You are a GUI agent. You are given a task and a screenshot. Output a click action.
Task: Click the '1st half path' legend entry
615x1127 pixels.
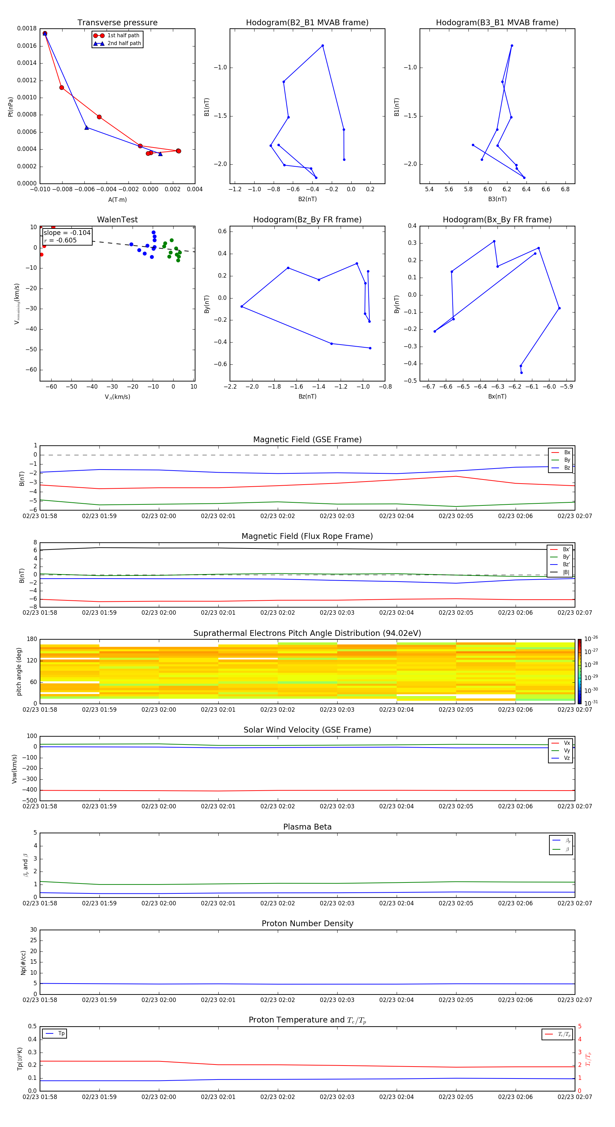pos(117,36)
